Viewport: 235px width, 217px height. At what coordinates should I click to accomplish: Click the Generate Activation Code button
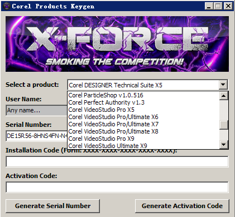pos(182,206)
